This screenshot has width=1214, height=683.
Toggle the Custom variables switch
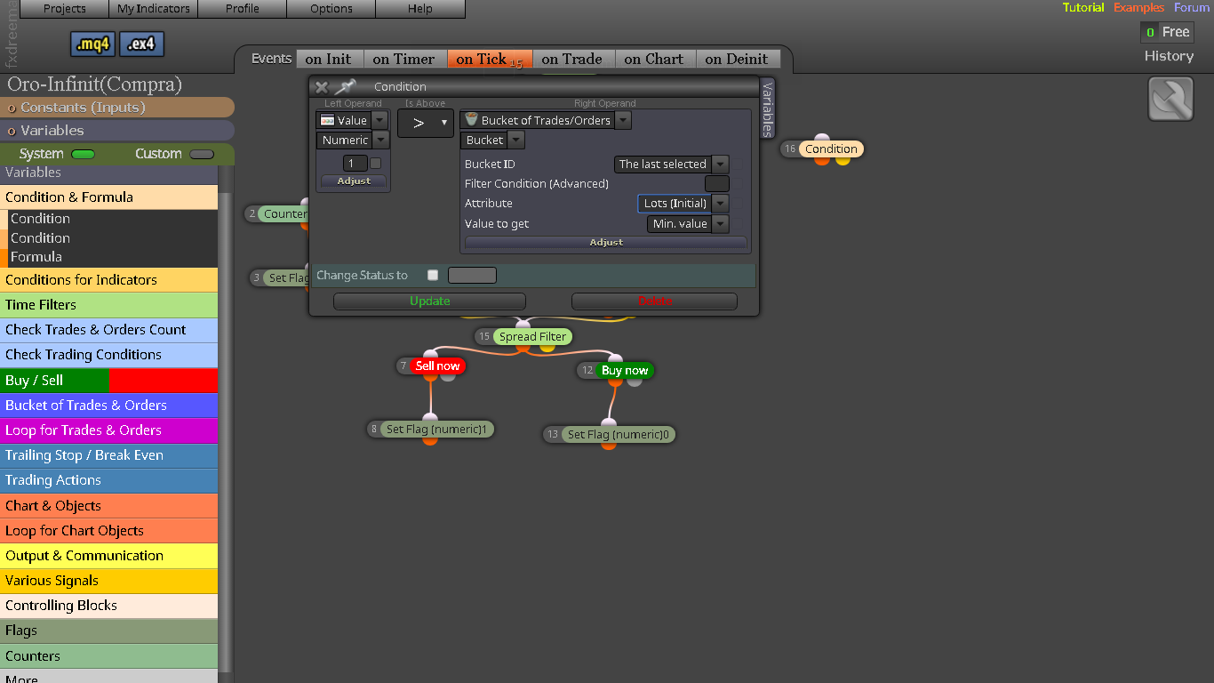pos(202,154)
